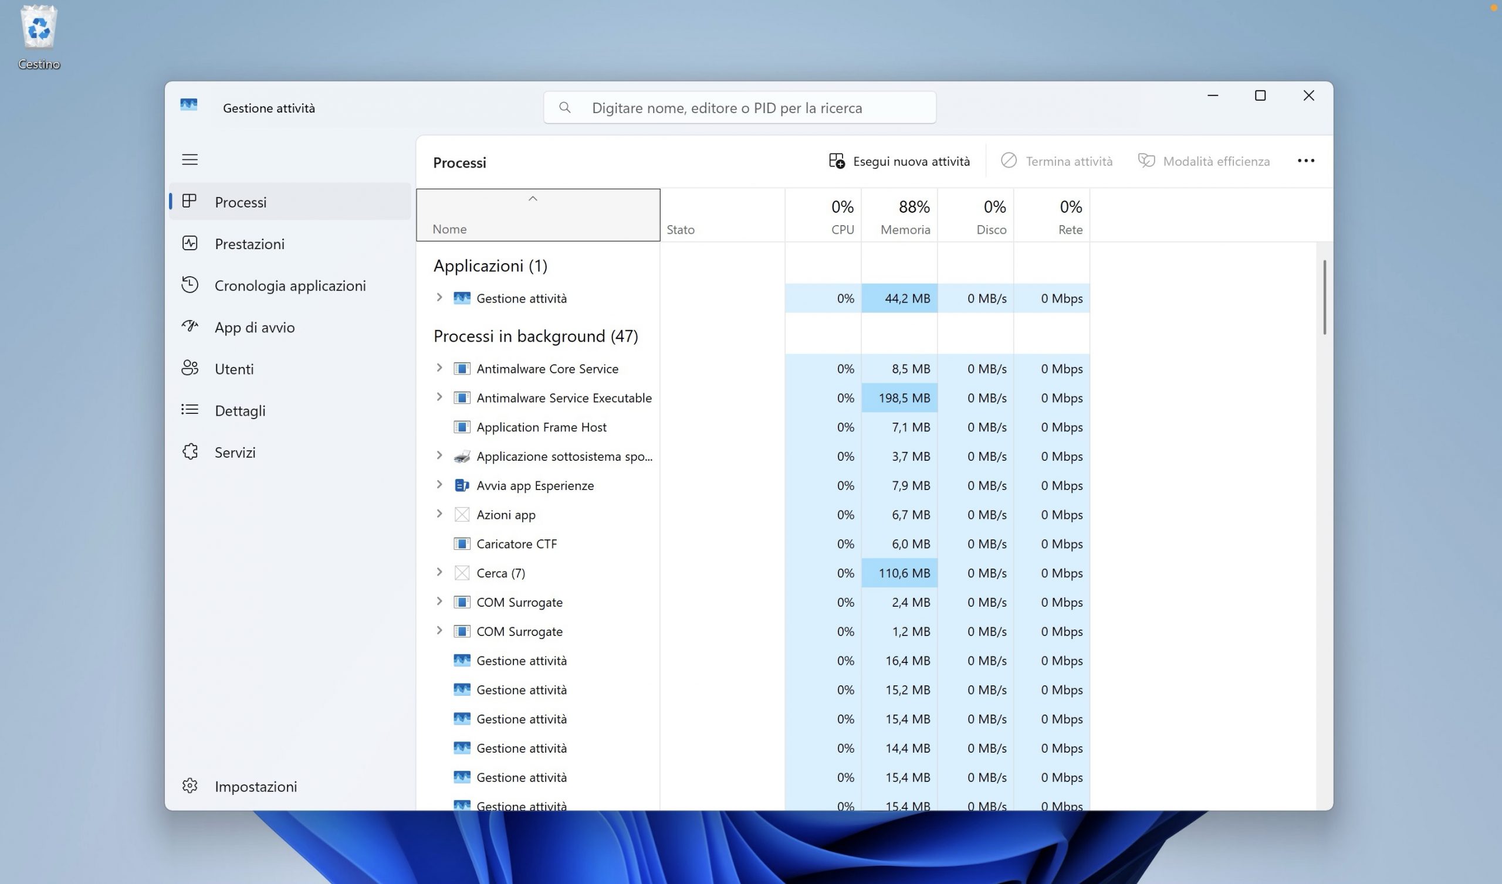Switch to the Dettagli tab
This screenshot has width=1502, height=884.
click(239, 410)
